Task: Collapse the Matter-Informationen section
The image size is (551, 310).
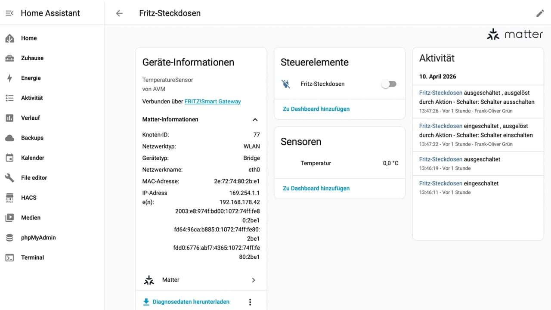Action: pyautogui.click(x=255, y=120)
